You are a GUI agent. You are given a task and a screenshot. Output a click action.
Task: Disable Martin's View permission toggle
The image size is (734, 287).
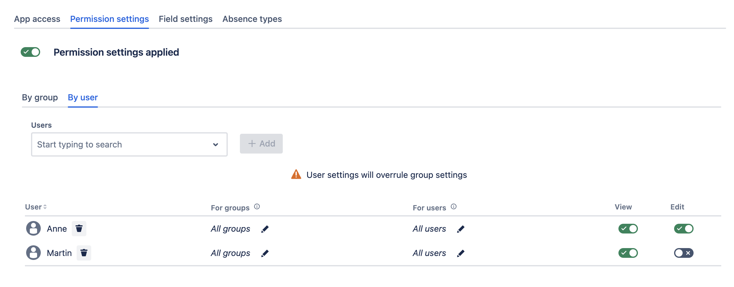click(x=628, y=253)
